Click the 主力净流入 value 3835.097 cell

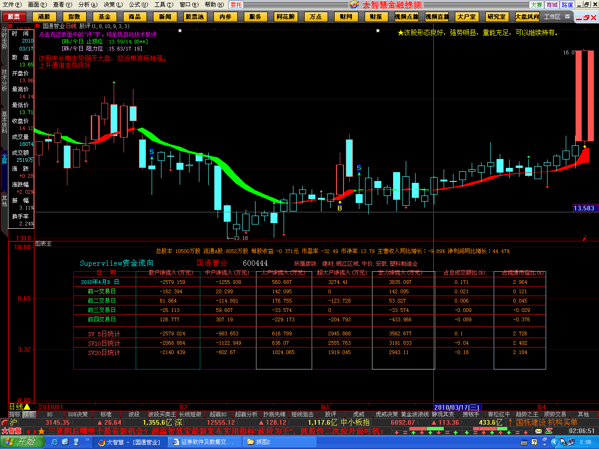pyautogui.click(x=400, y=282)
